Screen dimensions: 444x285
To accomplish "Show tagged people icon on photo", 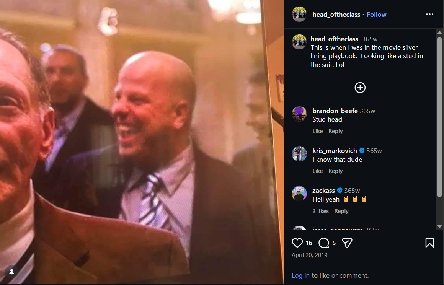I will pyautogui.click(x=11, y=272).
